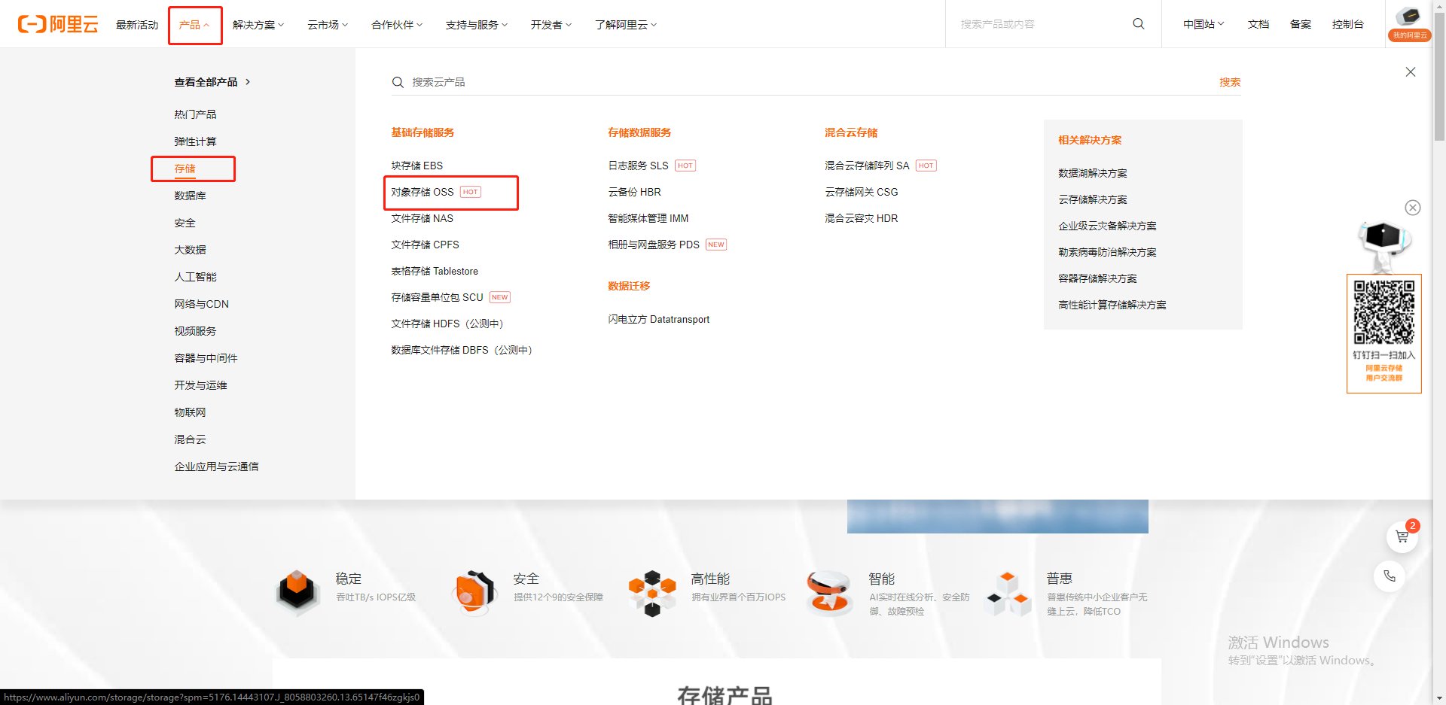Image resolution: width=1446 pixels, height=705 pixels.
Task: Select 人工智能 category
Action: click(x=195, y=277)
